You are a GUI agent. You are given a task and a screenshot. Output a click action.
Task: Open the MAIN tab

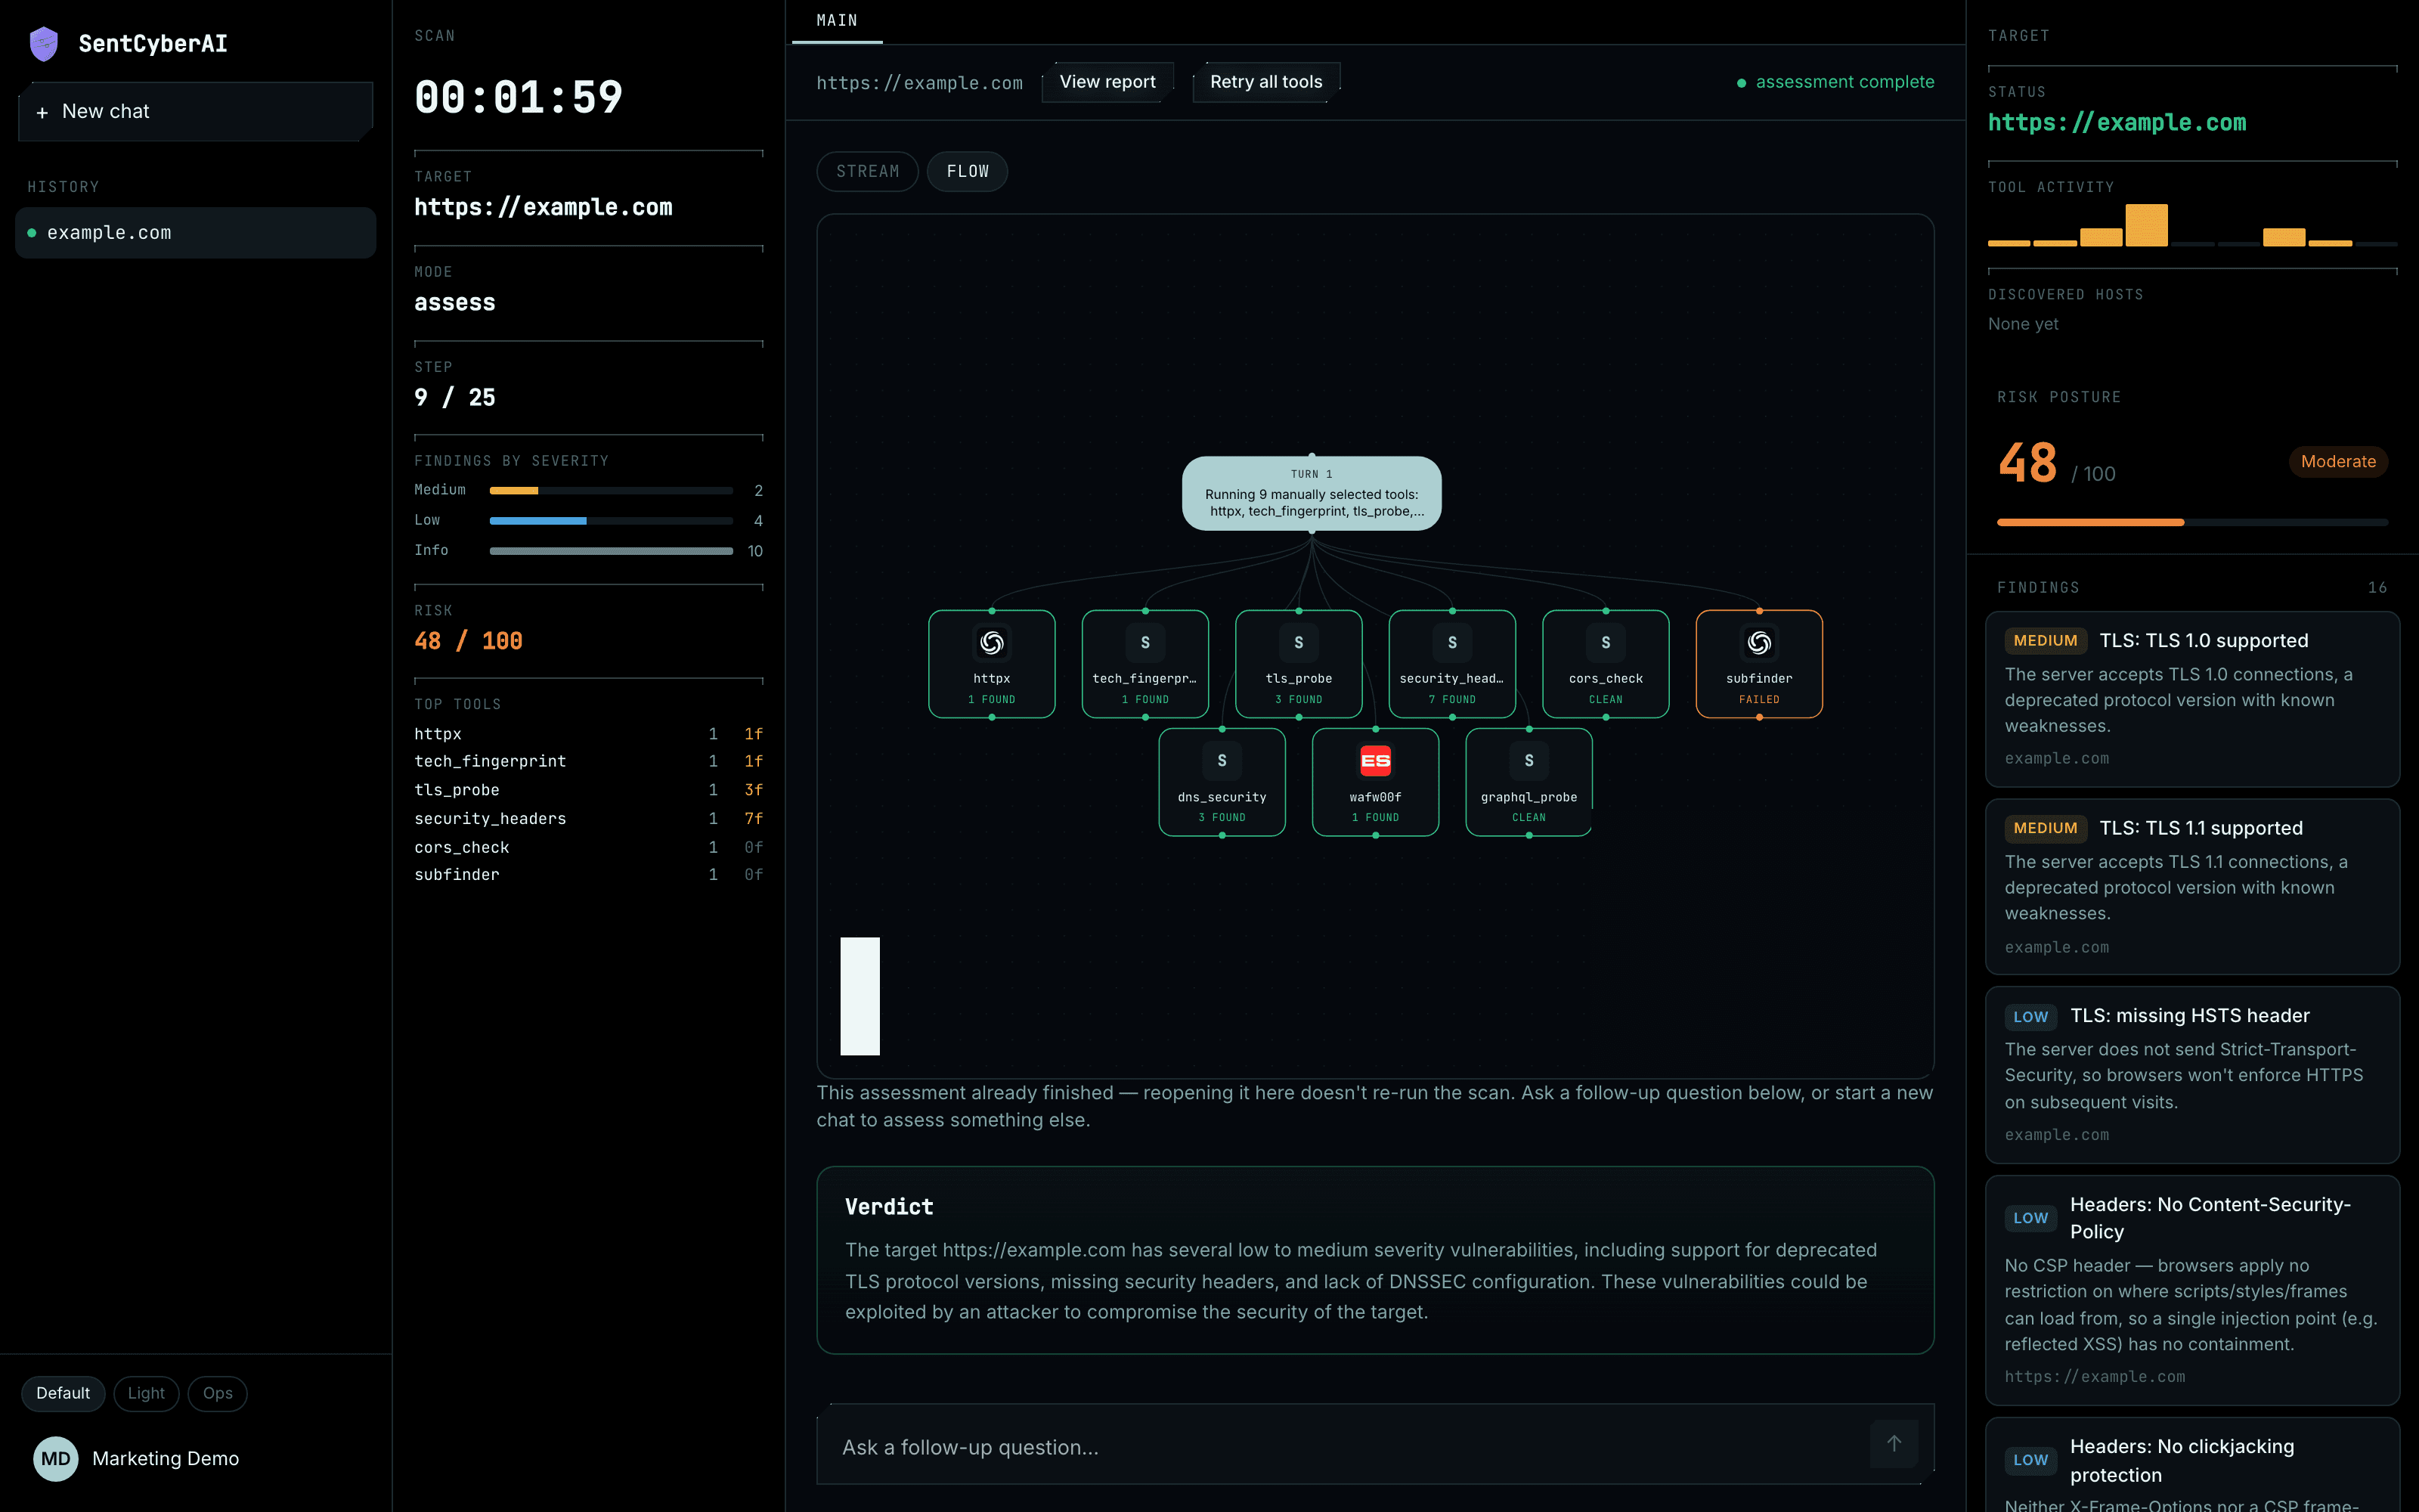pyautogui.click(x=837, y=21)
